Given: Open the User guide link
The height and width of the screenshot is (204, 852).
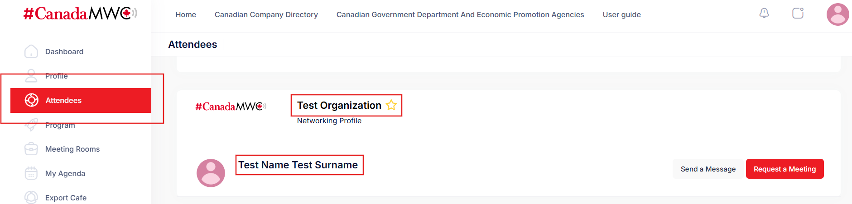Looking at the screenshot, I should click(x=621, y=14).
